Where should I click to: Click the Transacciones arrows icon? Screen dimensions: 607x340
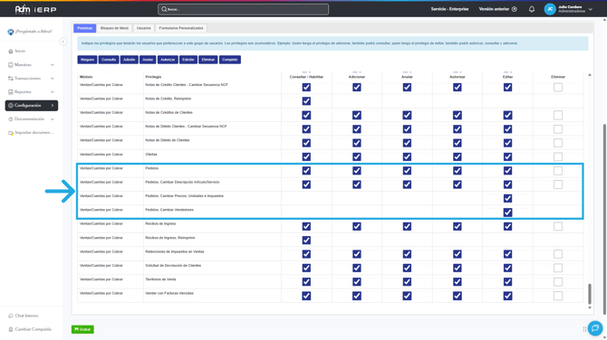pos(11,79)
